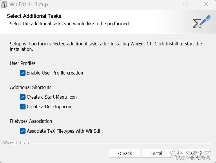Select the Additional Shortcuts section label
The width and height of the screenshot is (216, 163).
tap(30, 87)
